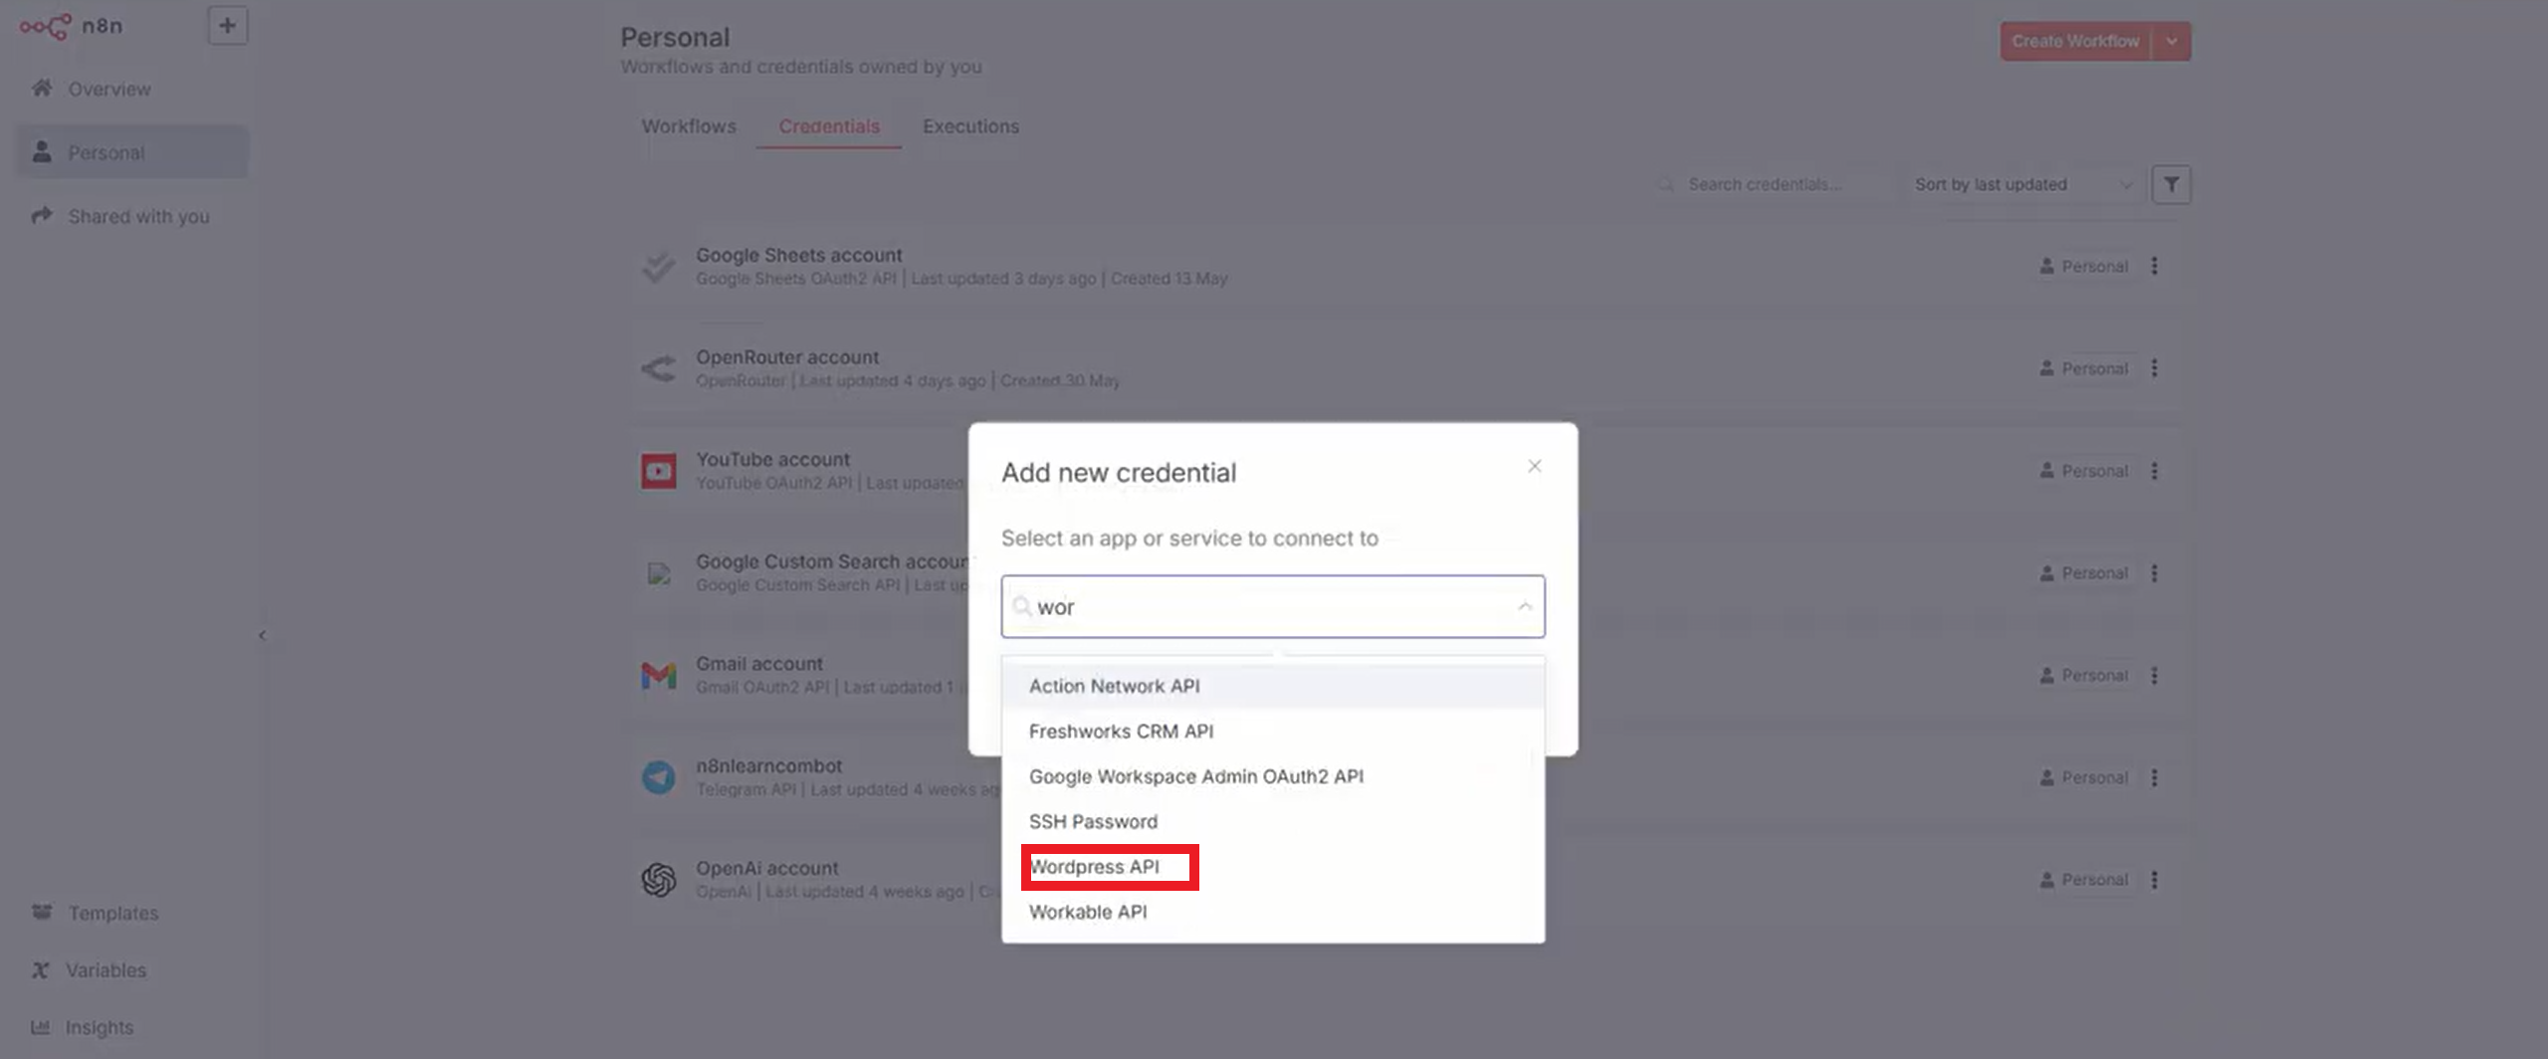Collapse the sidebar using the left chevron
2548x1059 pixels.
[x=262, y=635]
